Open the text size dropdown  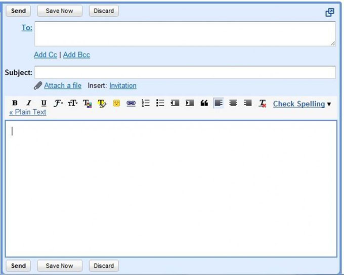coord(73,103)
